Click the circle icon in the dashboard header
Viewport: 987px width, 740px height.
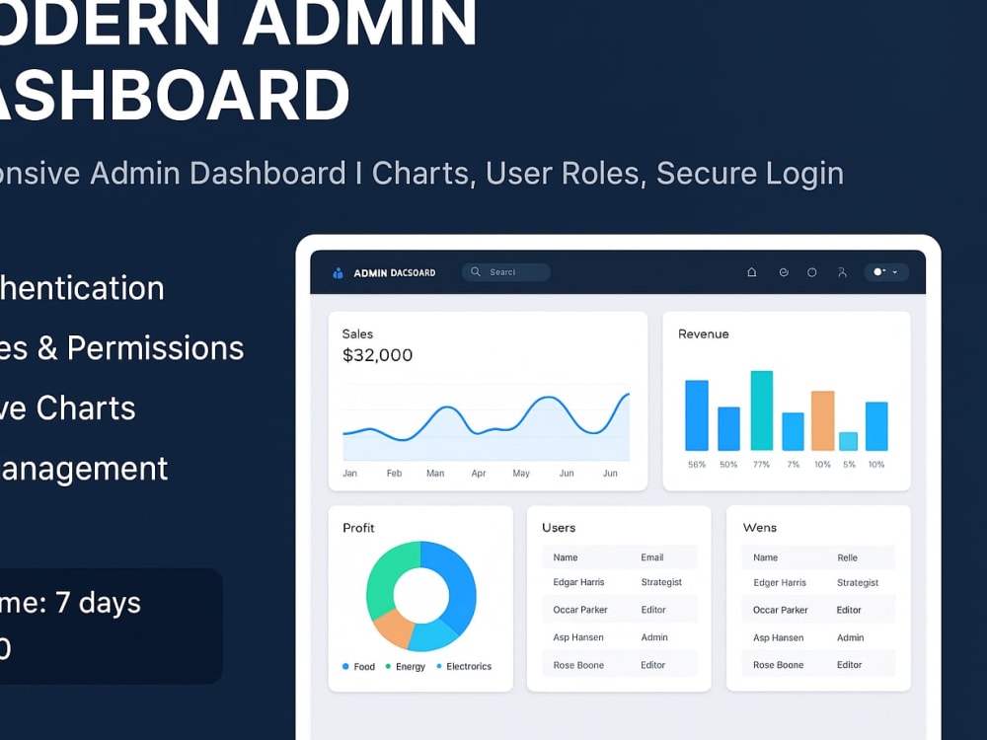coord(812,272)
